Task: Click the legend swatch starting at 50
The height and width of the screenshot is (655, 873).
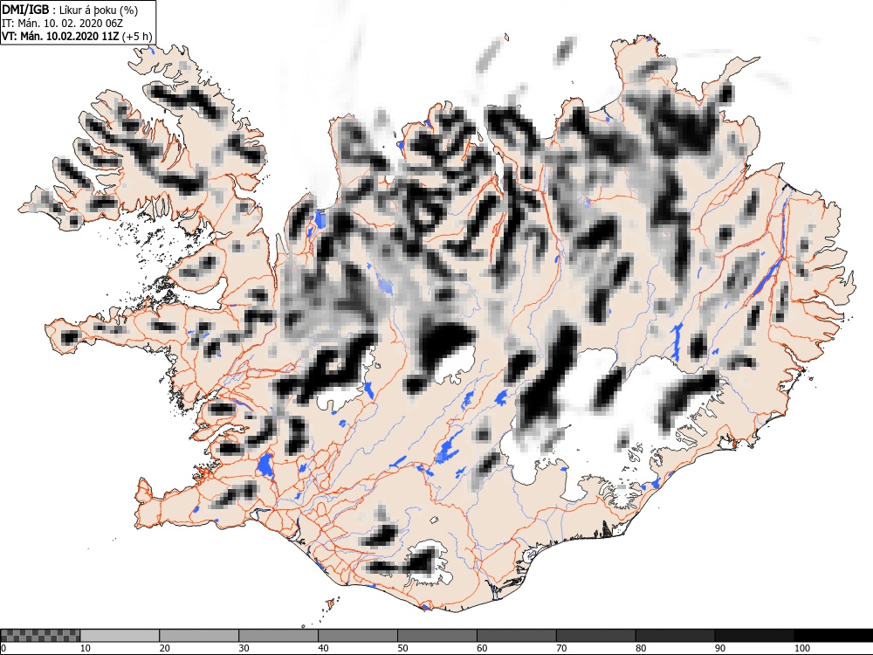Action: [x=437, y=636]
